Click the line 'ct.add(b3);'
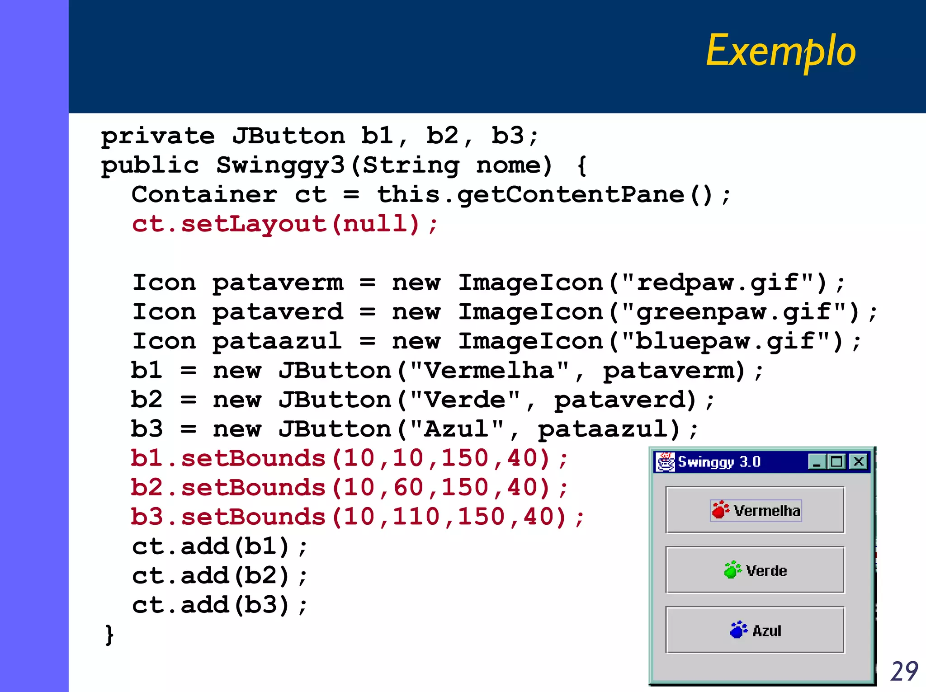Image resolution: width=926 pixels, height=692 pixels. click(x=220, y=606)
